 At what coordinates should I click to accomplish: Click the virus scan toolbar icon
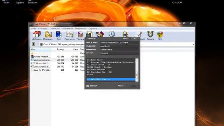pos(125,34)
